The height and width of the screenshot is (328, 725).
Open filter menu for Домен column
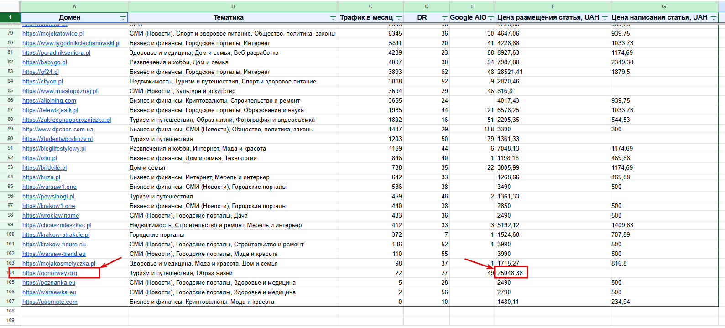point(123,18)
